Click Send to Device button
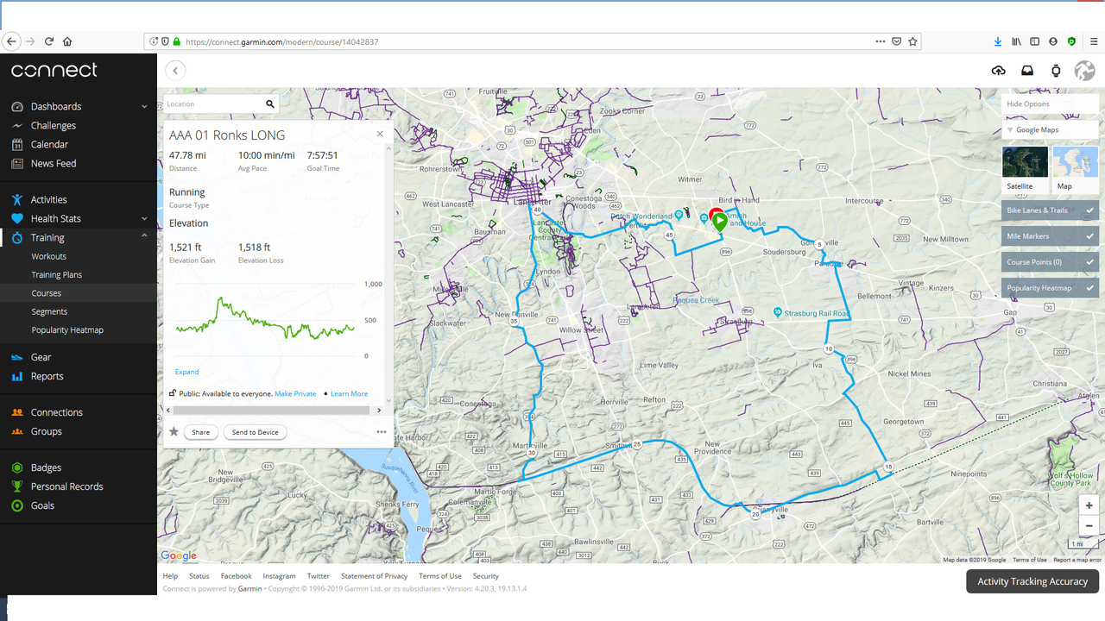This screenshot has width=1105, height=621. coord(255,432)
